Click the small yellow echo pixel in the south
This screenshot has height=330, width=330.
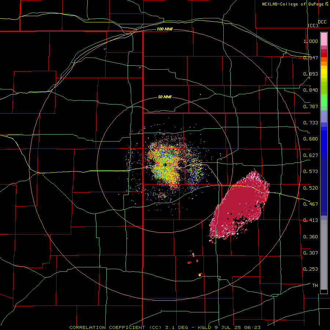[x=200, y=275]
